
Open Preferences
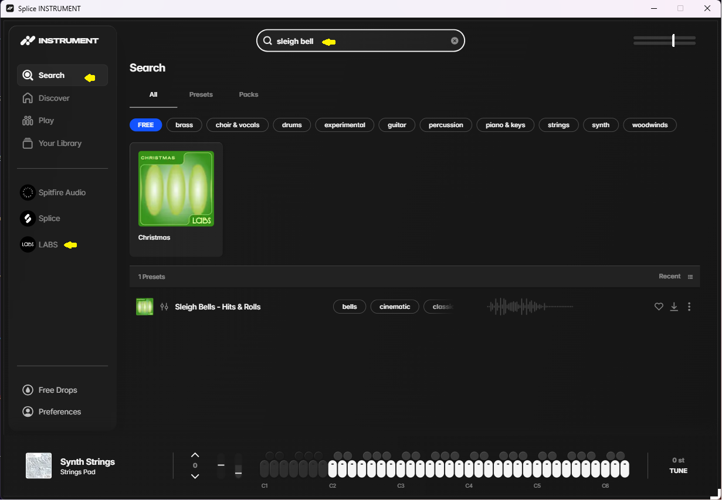pos(52,411)
